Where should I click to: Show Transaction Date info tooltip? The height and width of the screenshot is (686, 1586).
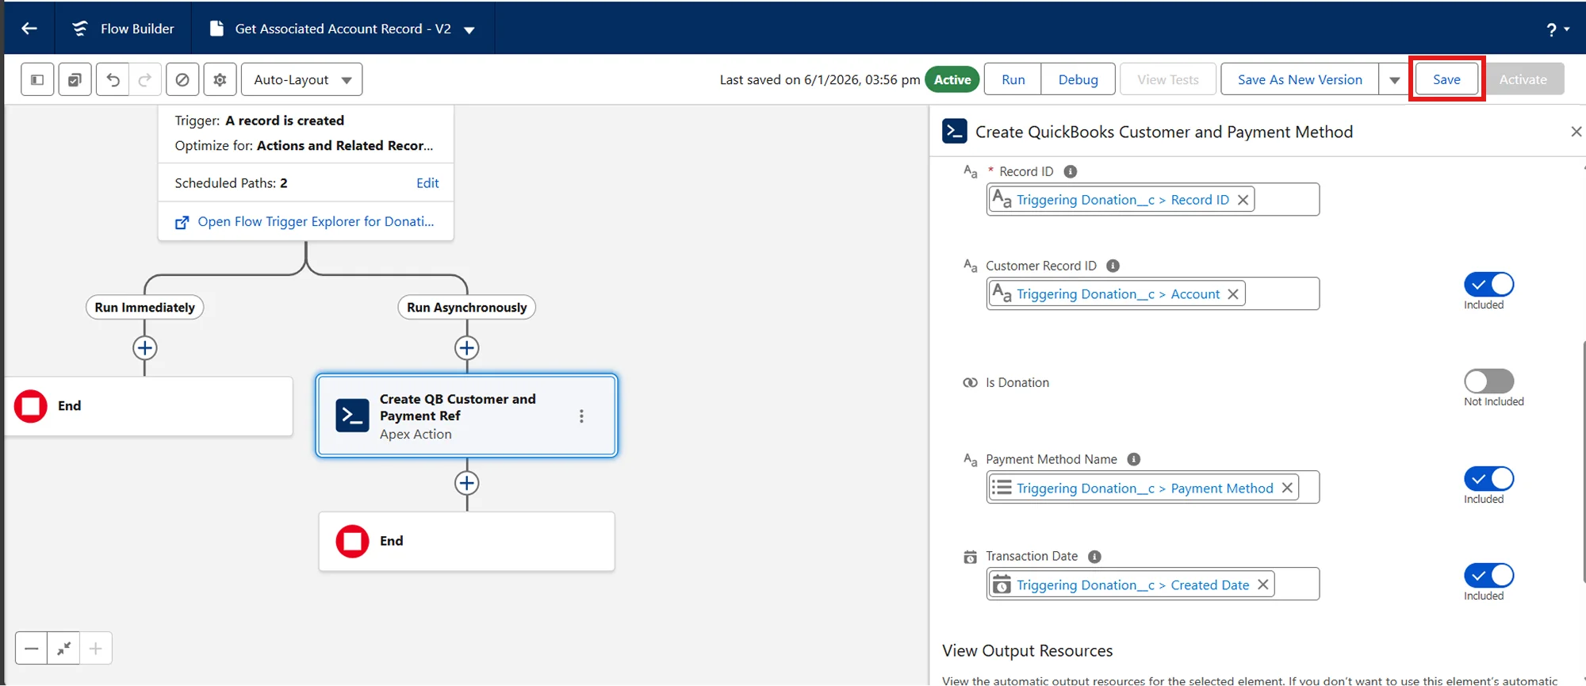coord(1094,557)
